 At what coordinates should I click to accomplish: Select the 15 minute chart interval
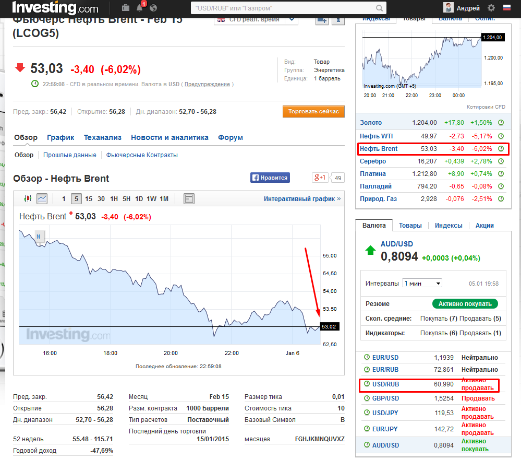(x=88, y=199)
